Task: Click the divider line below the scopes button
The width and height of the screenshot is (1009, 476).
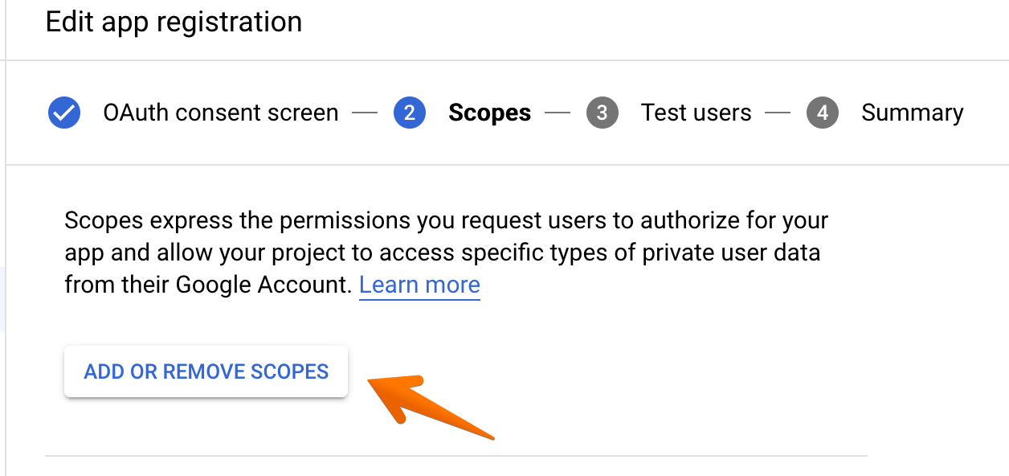Action: point(456,456)
